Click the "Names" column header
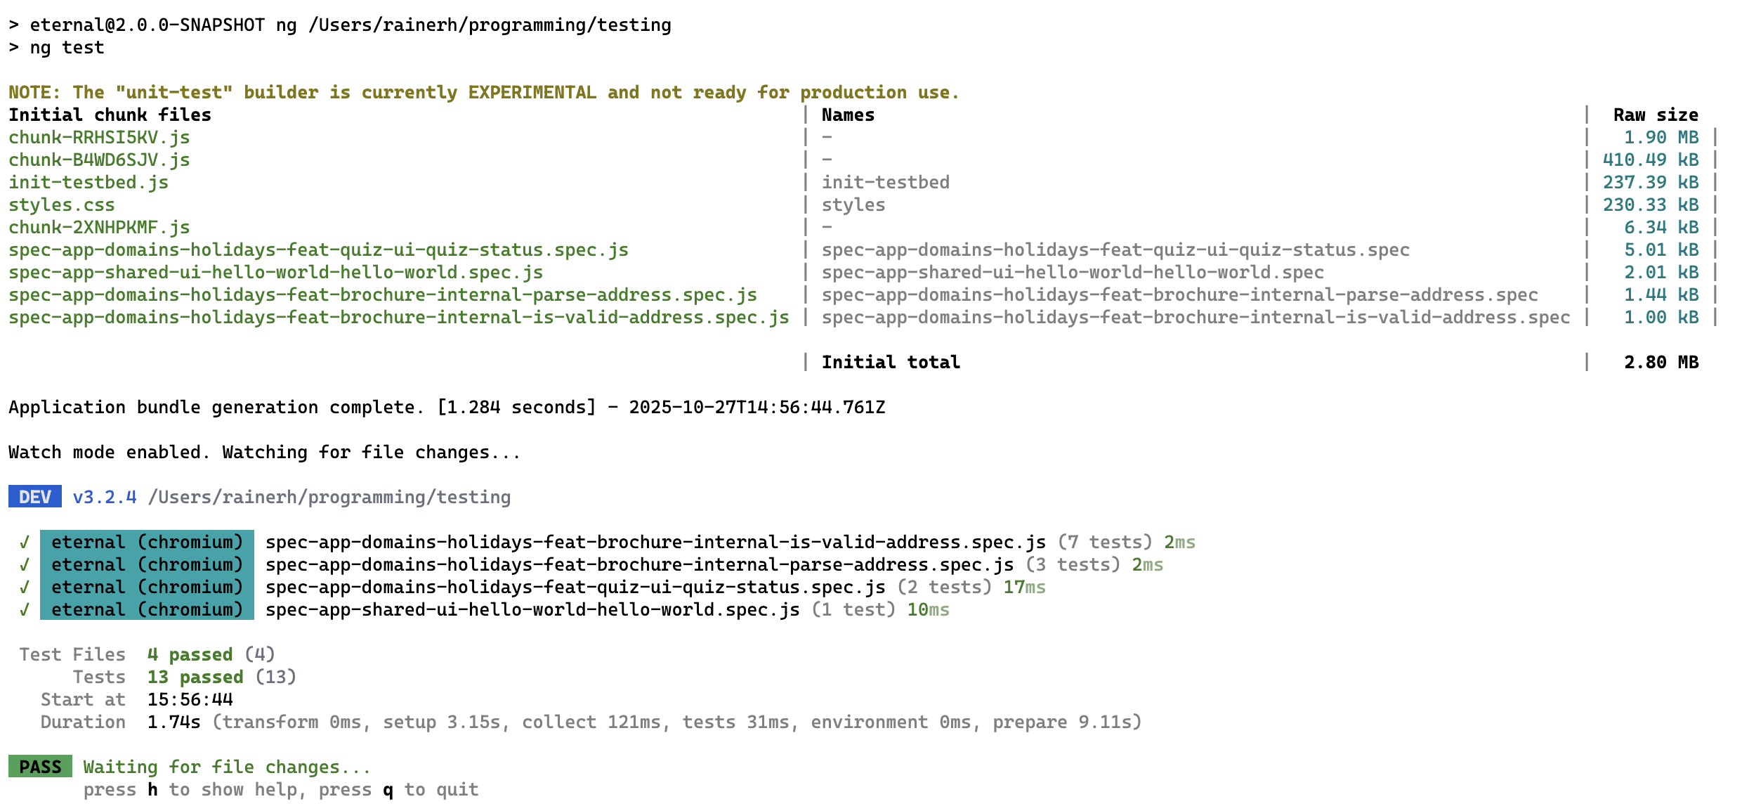Screen dimensions: 1749x811 click(x=848, y=115)
